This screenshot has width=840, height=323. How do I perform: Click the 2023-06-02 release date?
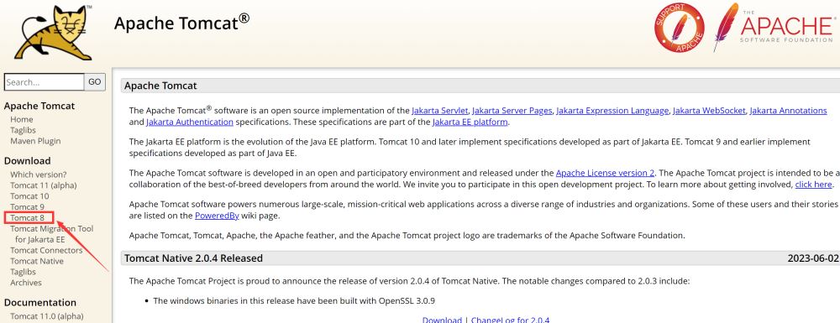coord(813,258)
